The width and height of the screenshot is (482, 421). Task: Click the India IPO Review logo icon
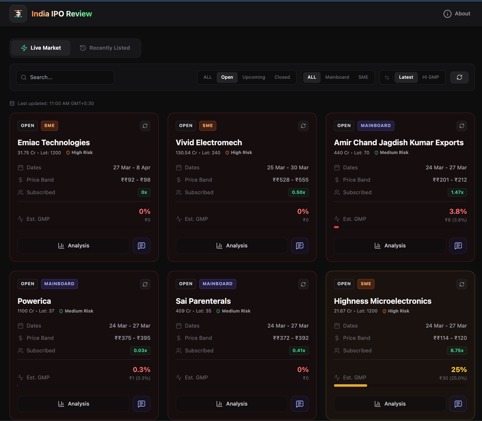[18, 14]
